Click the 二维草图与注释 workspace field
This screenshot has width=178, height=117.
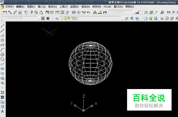20,18
